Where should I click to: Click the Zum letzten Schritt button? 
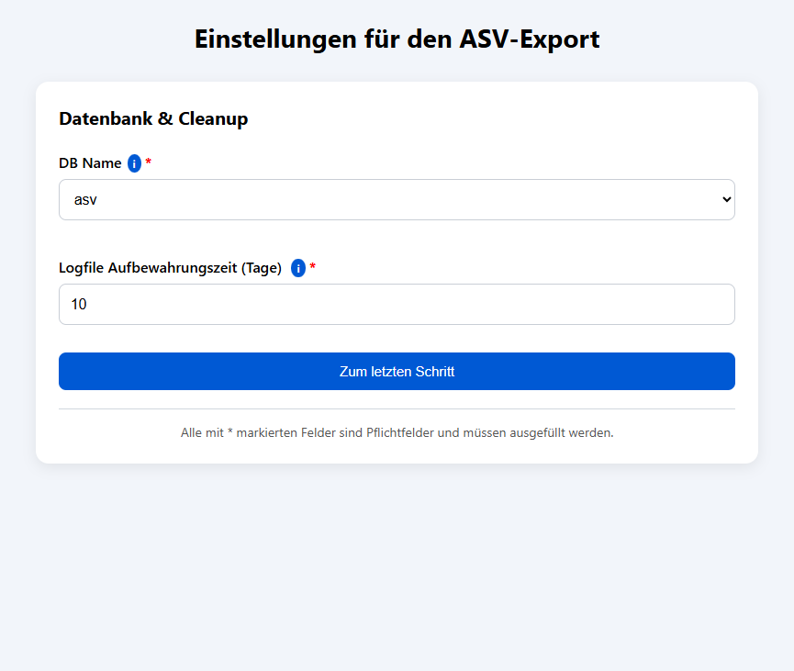(397, 371)
